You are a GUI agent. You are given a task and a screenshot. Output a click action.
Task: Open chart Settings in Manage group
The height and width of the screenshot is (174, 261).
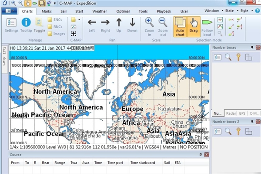(11, 26)
